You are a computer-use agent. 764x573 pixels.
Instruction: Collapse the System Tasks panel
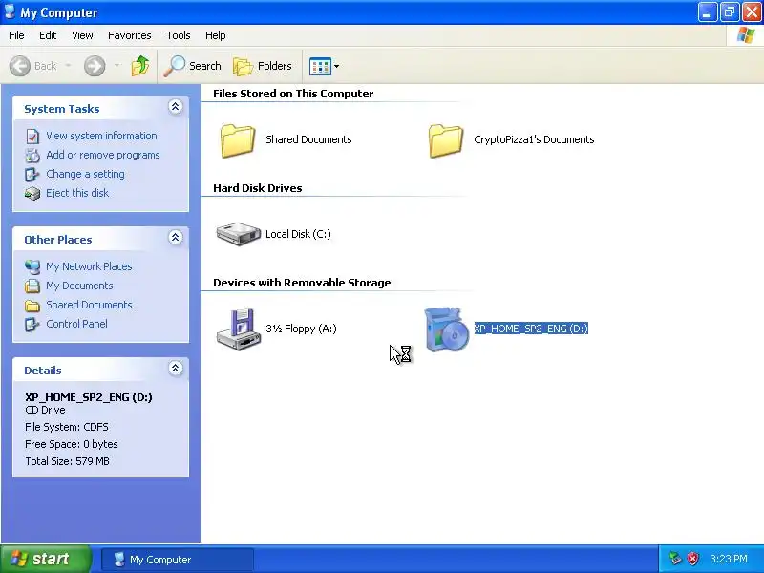click(x=176, y=107)
